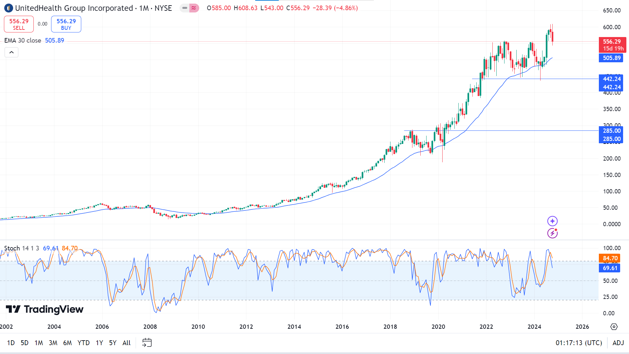Image resolution: width=629 pixels, height=354 pixels.
Task: Click the 2020 label on time axis
Action: pyautogui.click(x=438, y=327)
